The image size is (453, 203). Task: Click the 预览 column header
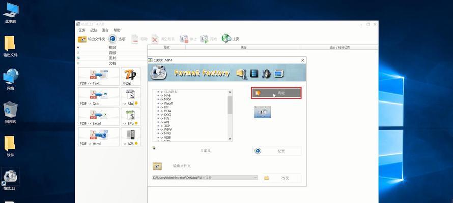(x=167, y=48)
